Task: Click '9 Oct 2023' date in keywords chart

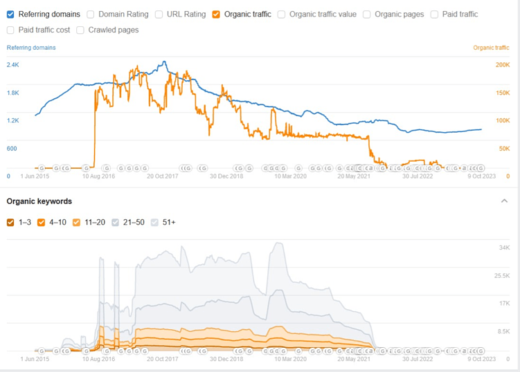Action: pyautogui.click(x=481, y=359)
